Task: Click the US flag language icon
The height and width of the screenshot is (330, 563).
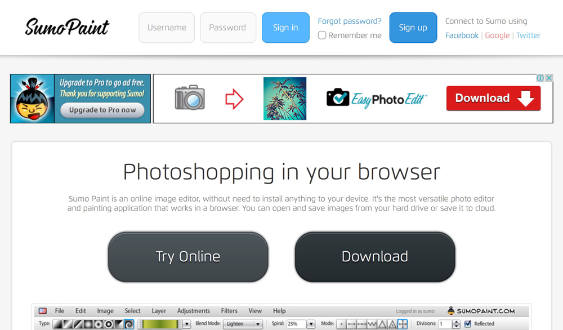Action: click(x=43, y=311)
